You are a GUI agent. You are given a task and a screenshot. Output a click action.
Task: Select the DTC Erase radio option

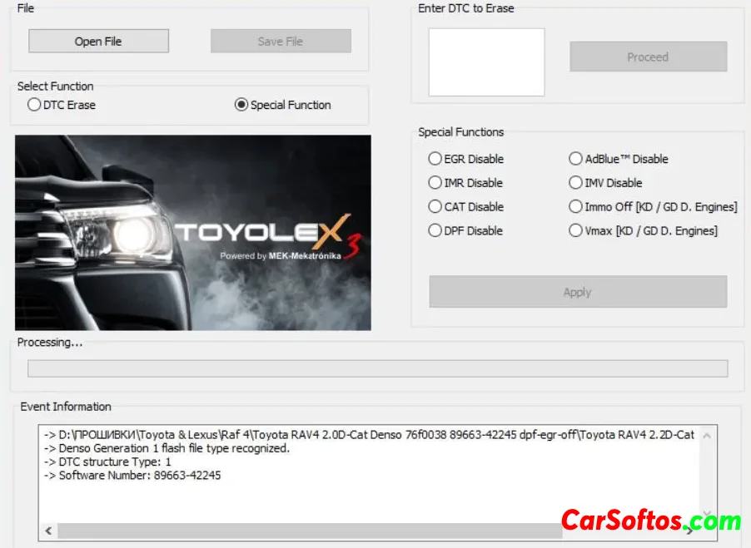tap(34, 105)
